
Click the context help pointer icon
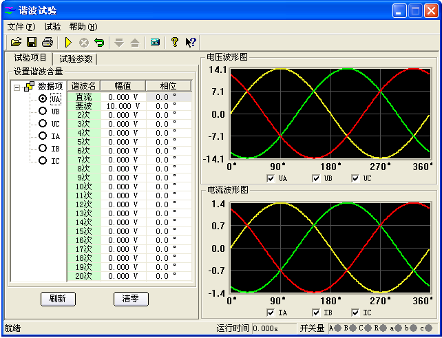pos(191,43)
